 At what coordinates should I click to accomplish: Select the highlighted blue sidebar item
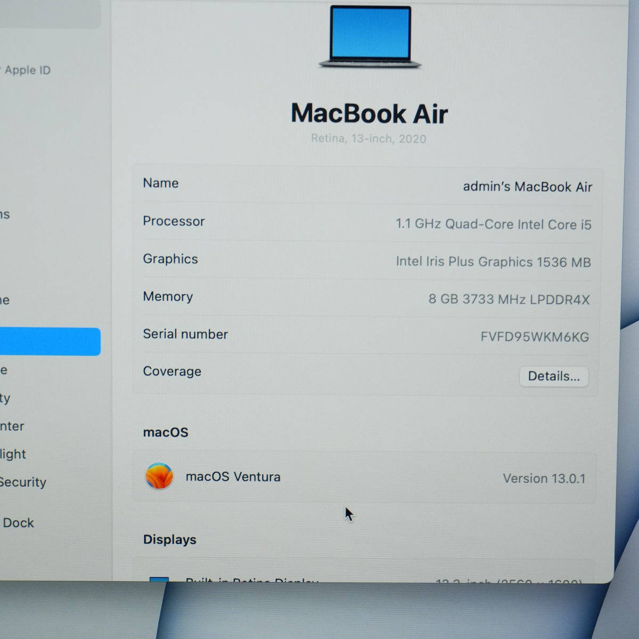(x=50, y=341)
